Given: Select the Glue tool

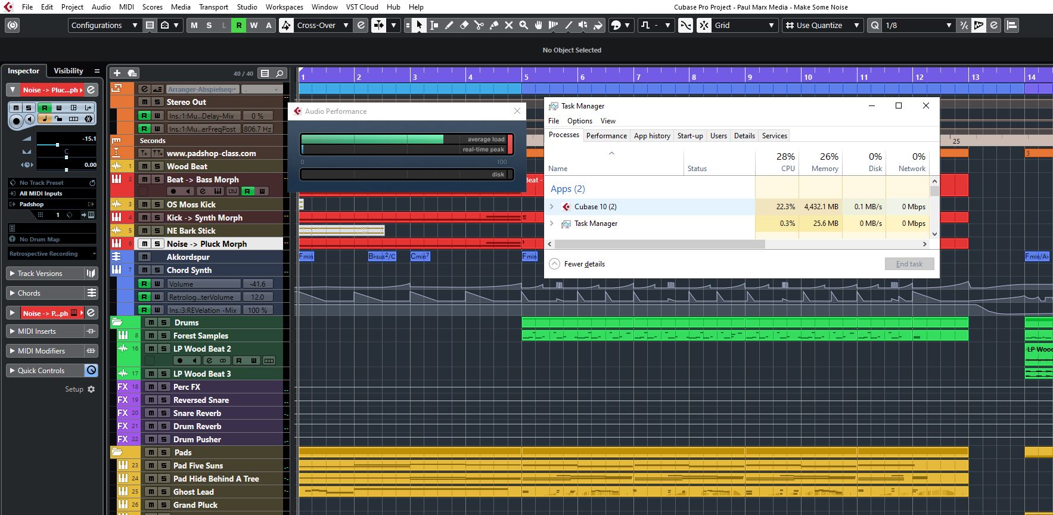Looking at the screenshot, I should coord(494,25).
